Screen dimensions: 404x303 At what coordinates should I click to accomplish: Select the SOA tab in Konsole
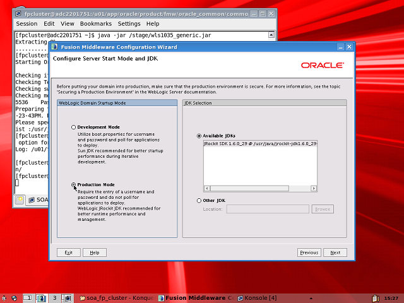38,200
